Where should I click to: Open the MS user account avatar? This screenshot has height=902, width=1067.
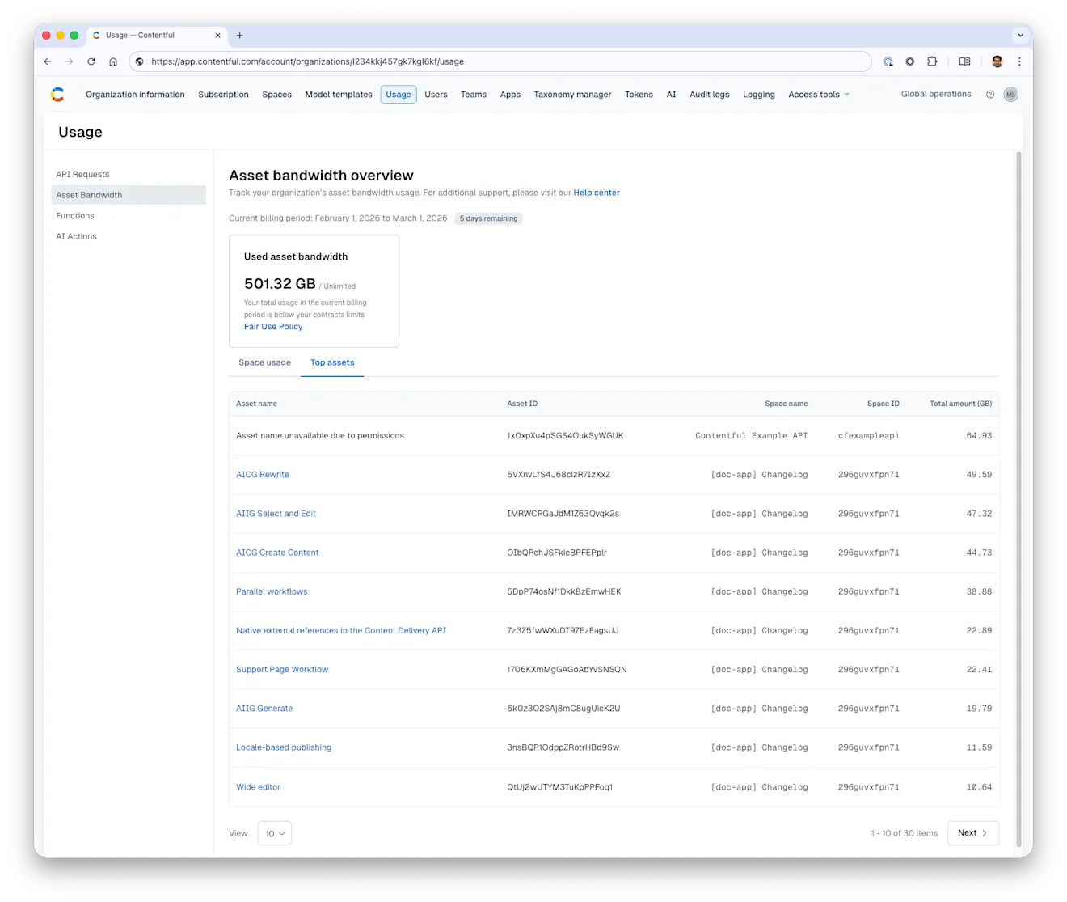[1010, 95]
